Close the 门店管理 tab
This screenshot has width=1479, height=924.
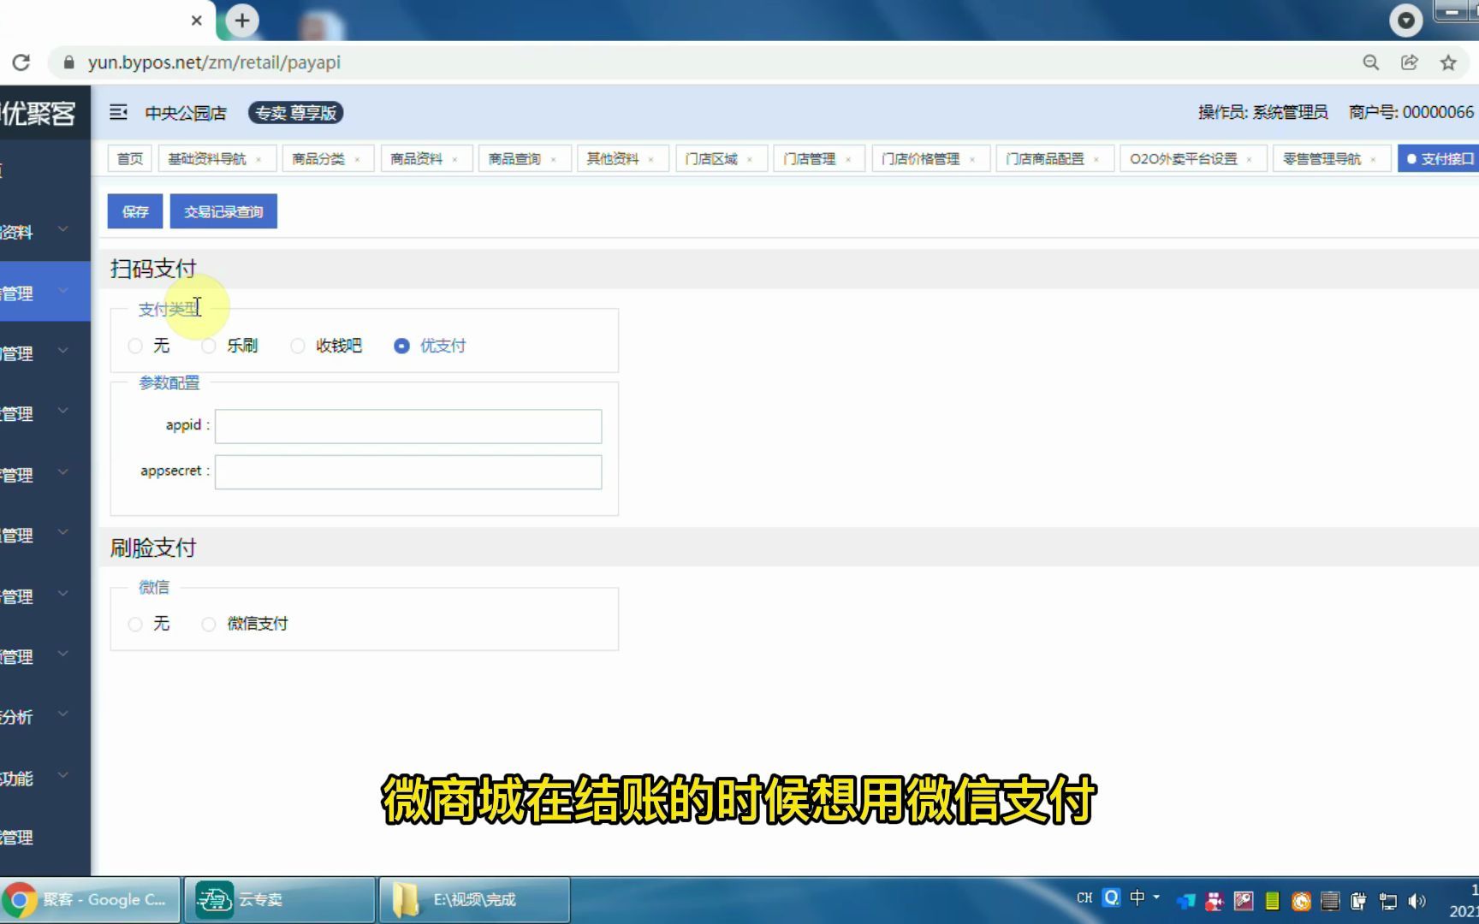tap(848, 159)
